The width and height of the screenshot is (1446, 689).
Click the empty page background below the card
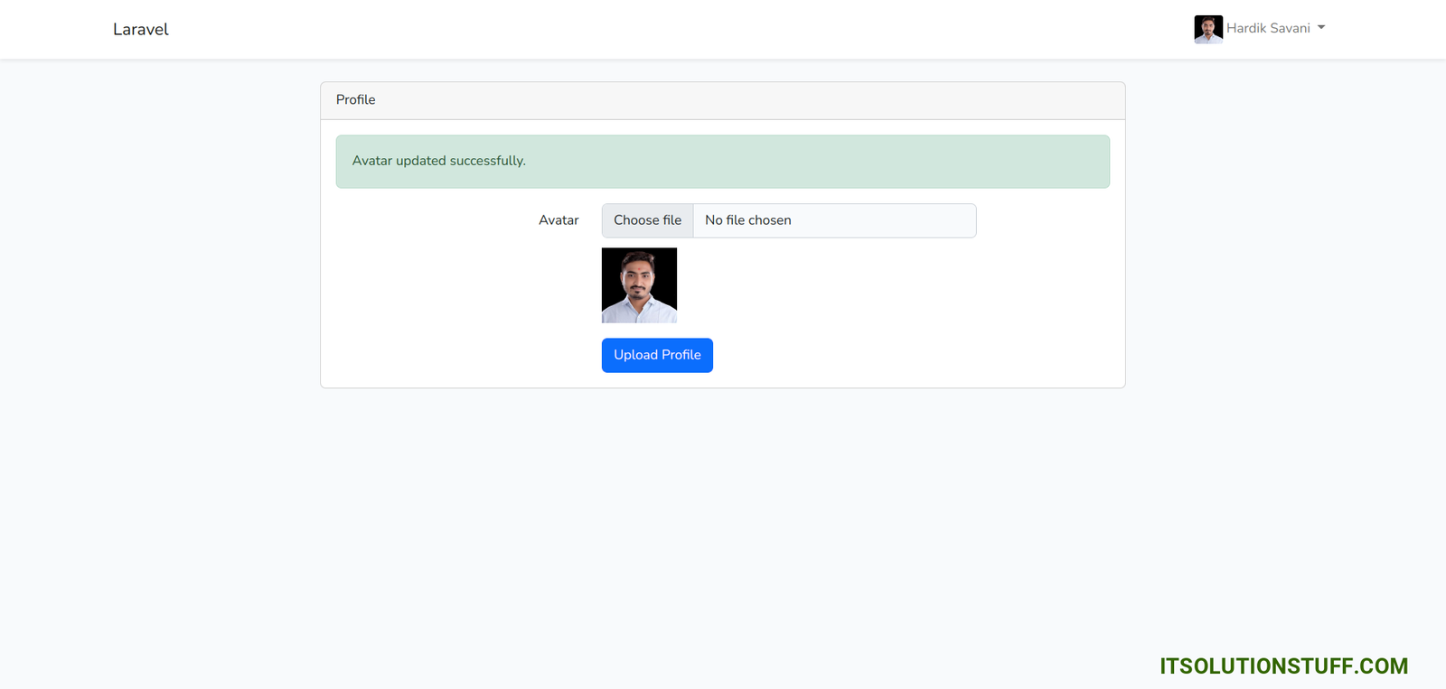click(723, 524)
